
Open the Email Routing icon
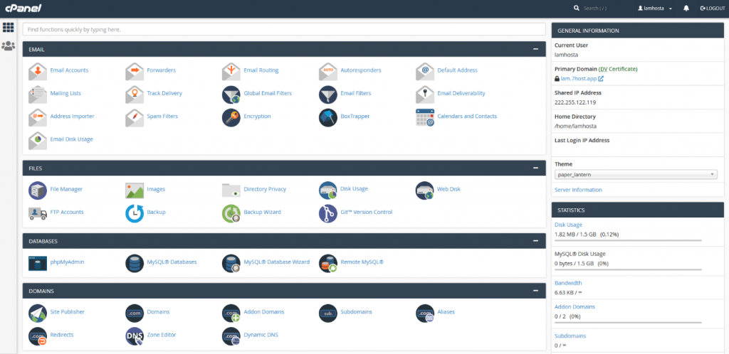point(231,71)
